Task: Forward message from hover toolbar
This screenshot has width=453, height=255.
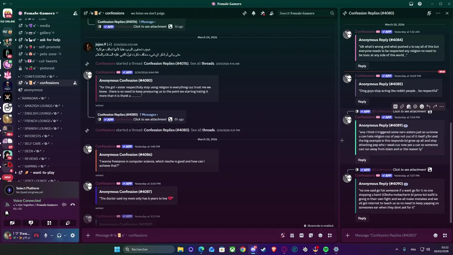Action: 435,106
